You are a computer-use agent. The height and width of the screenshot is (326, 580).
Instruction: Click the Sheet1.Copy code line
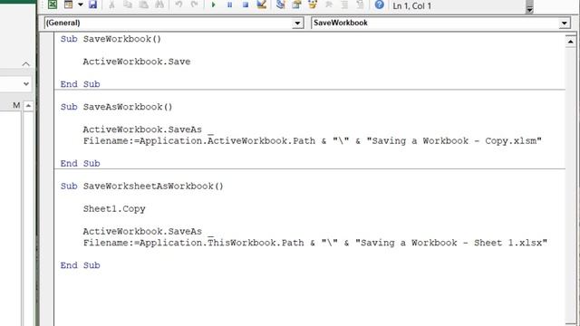pos(114,209)
